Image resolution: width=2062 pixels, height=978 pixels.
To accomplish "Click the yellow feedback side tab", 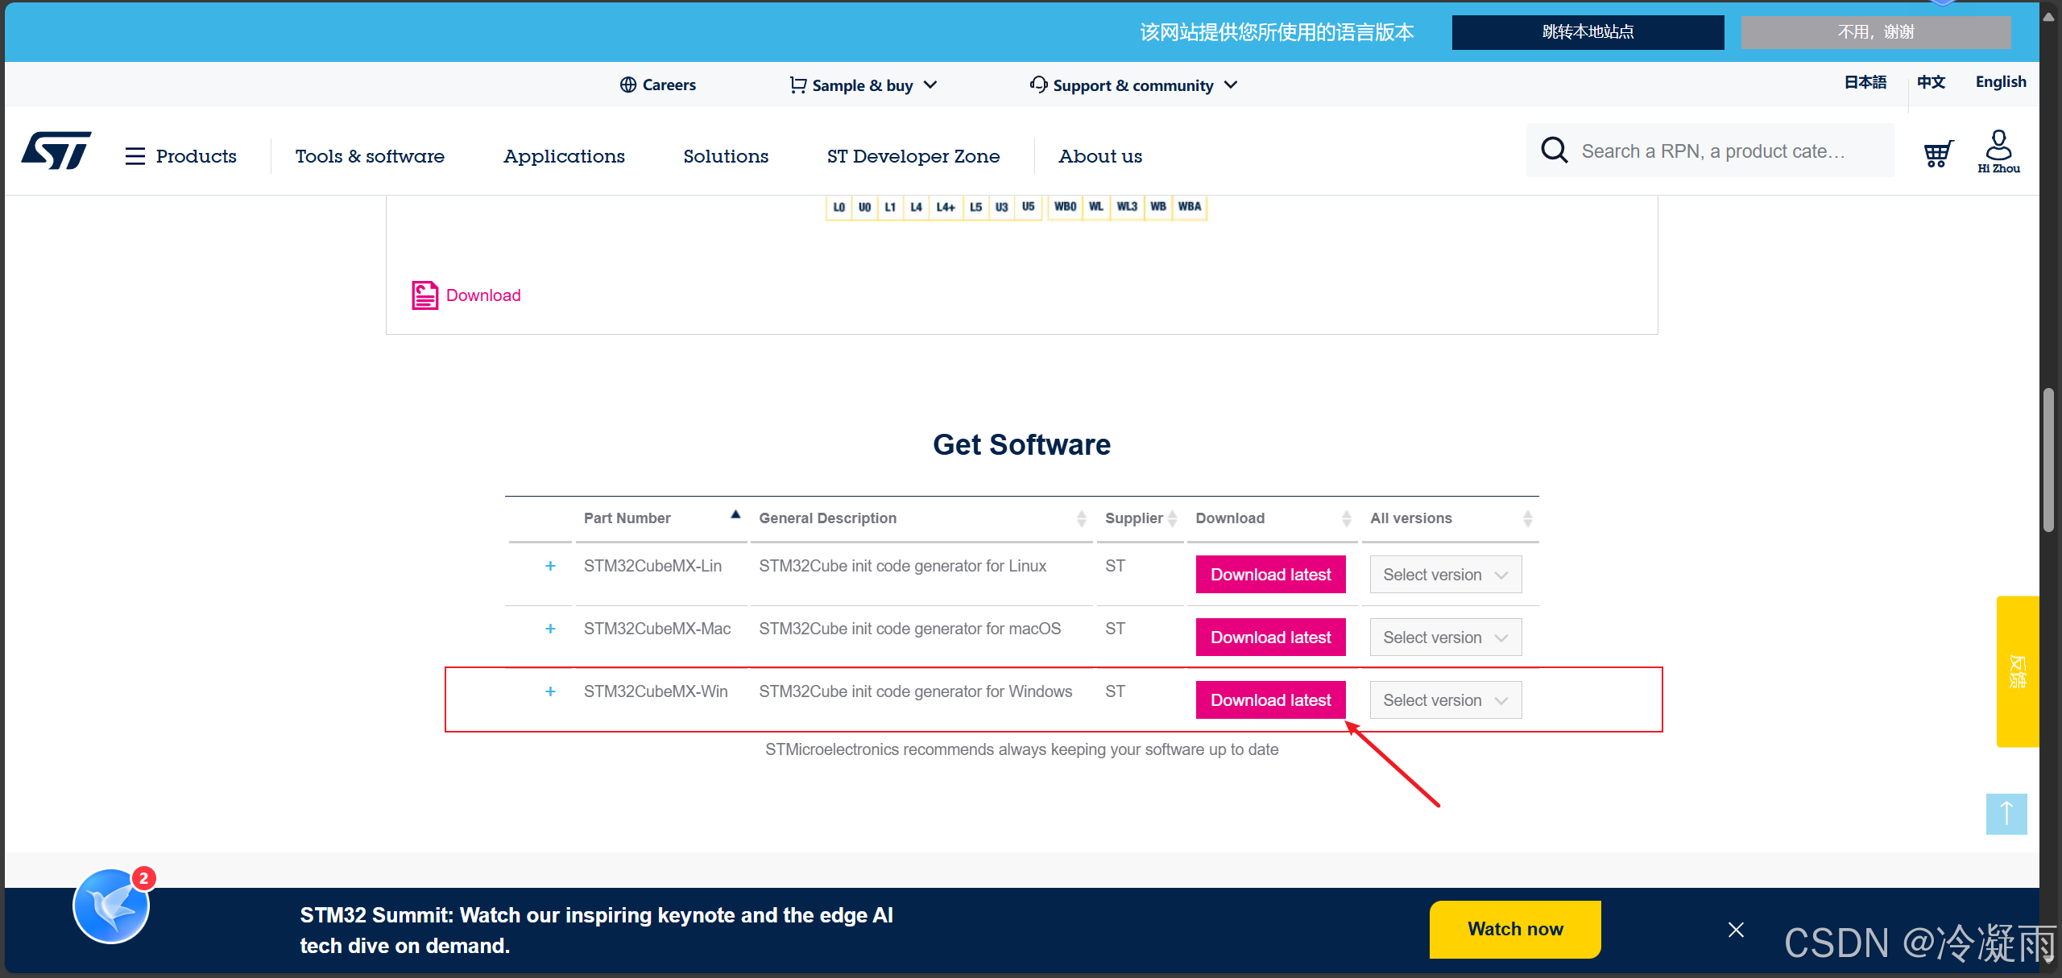I will 2018,671.
